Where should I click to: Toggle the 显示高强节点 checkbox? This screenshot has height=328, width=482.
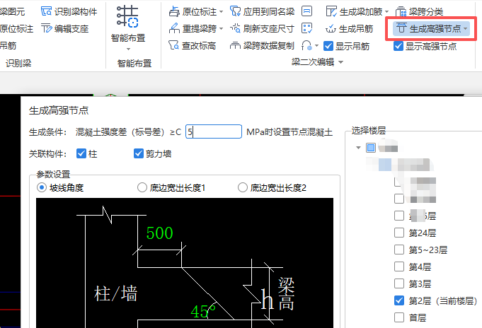point(398,46)
